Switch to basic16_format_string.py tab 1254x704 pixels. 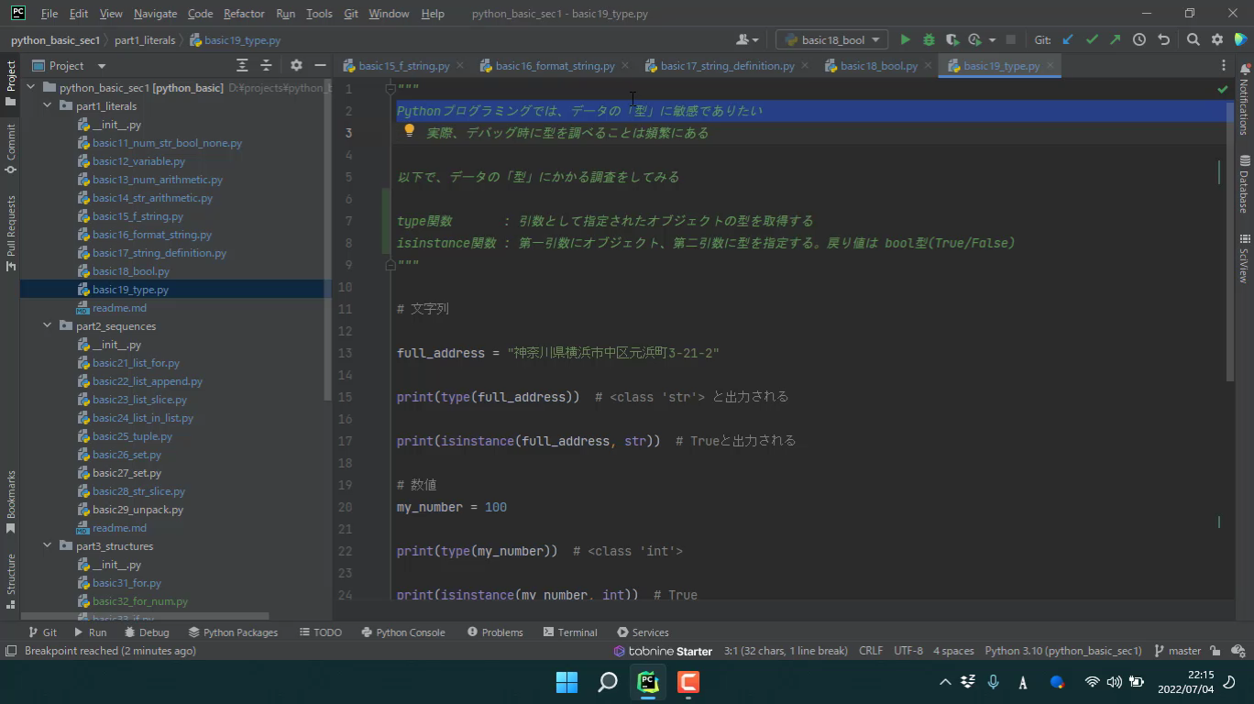555,66
